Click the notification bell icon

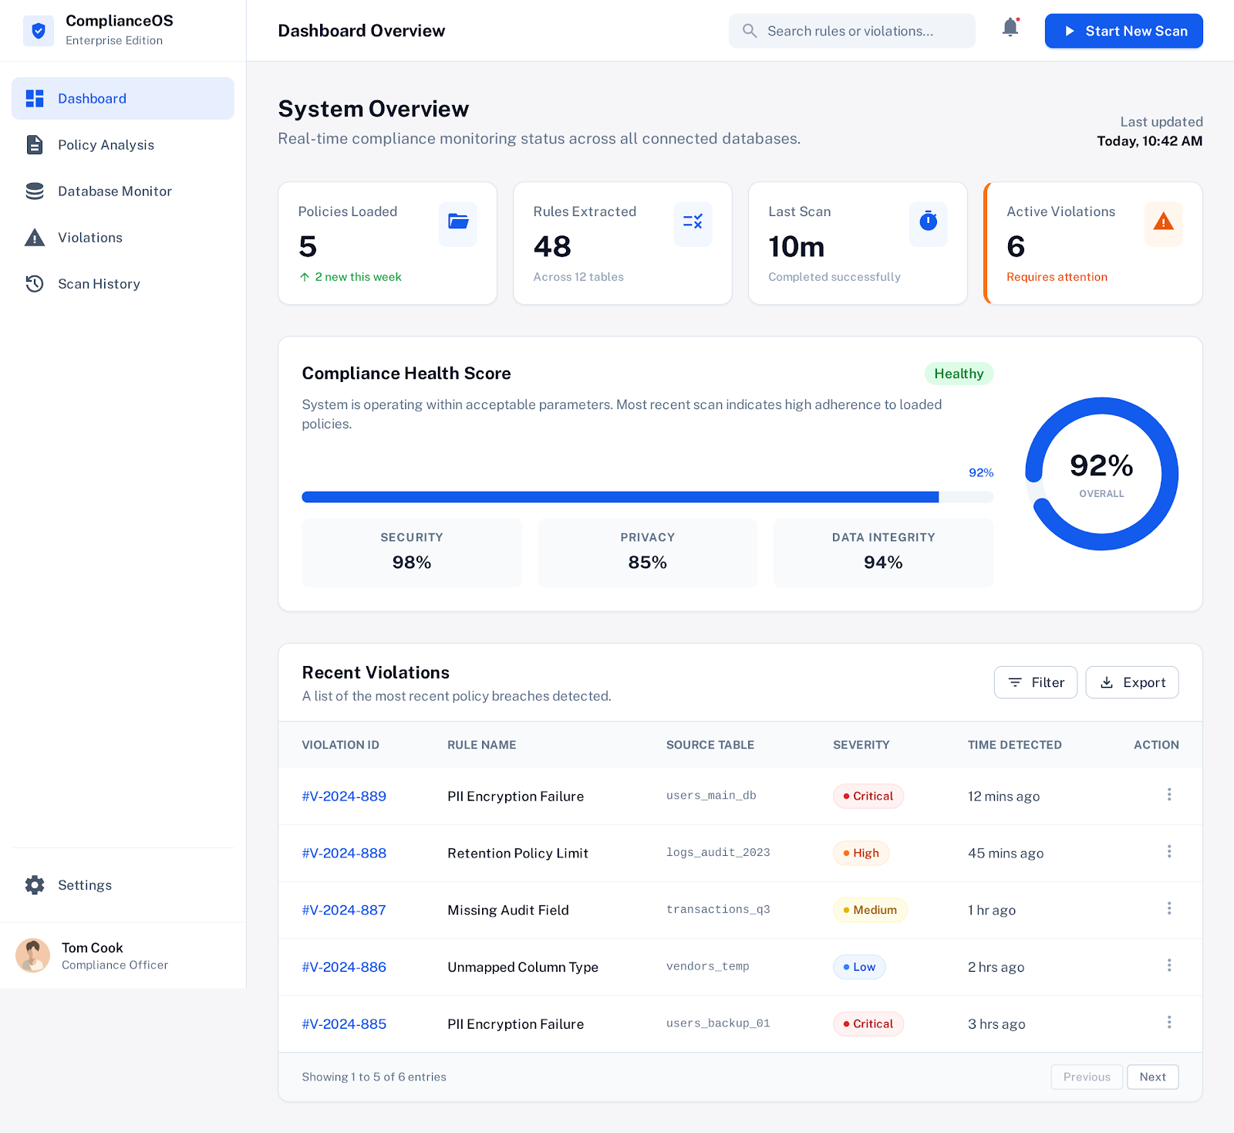(1010, 29)
